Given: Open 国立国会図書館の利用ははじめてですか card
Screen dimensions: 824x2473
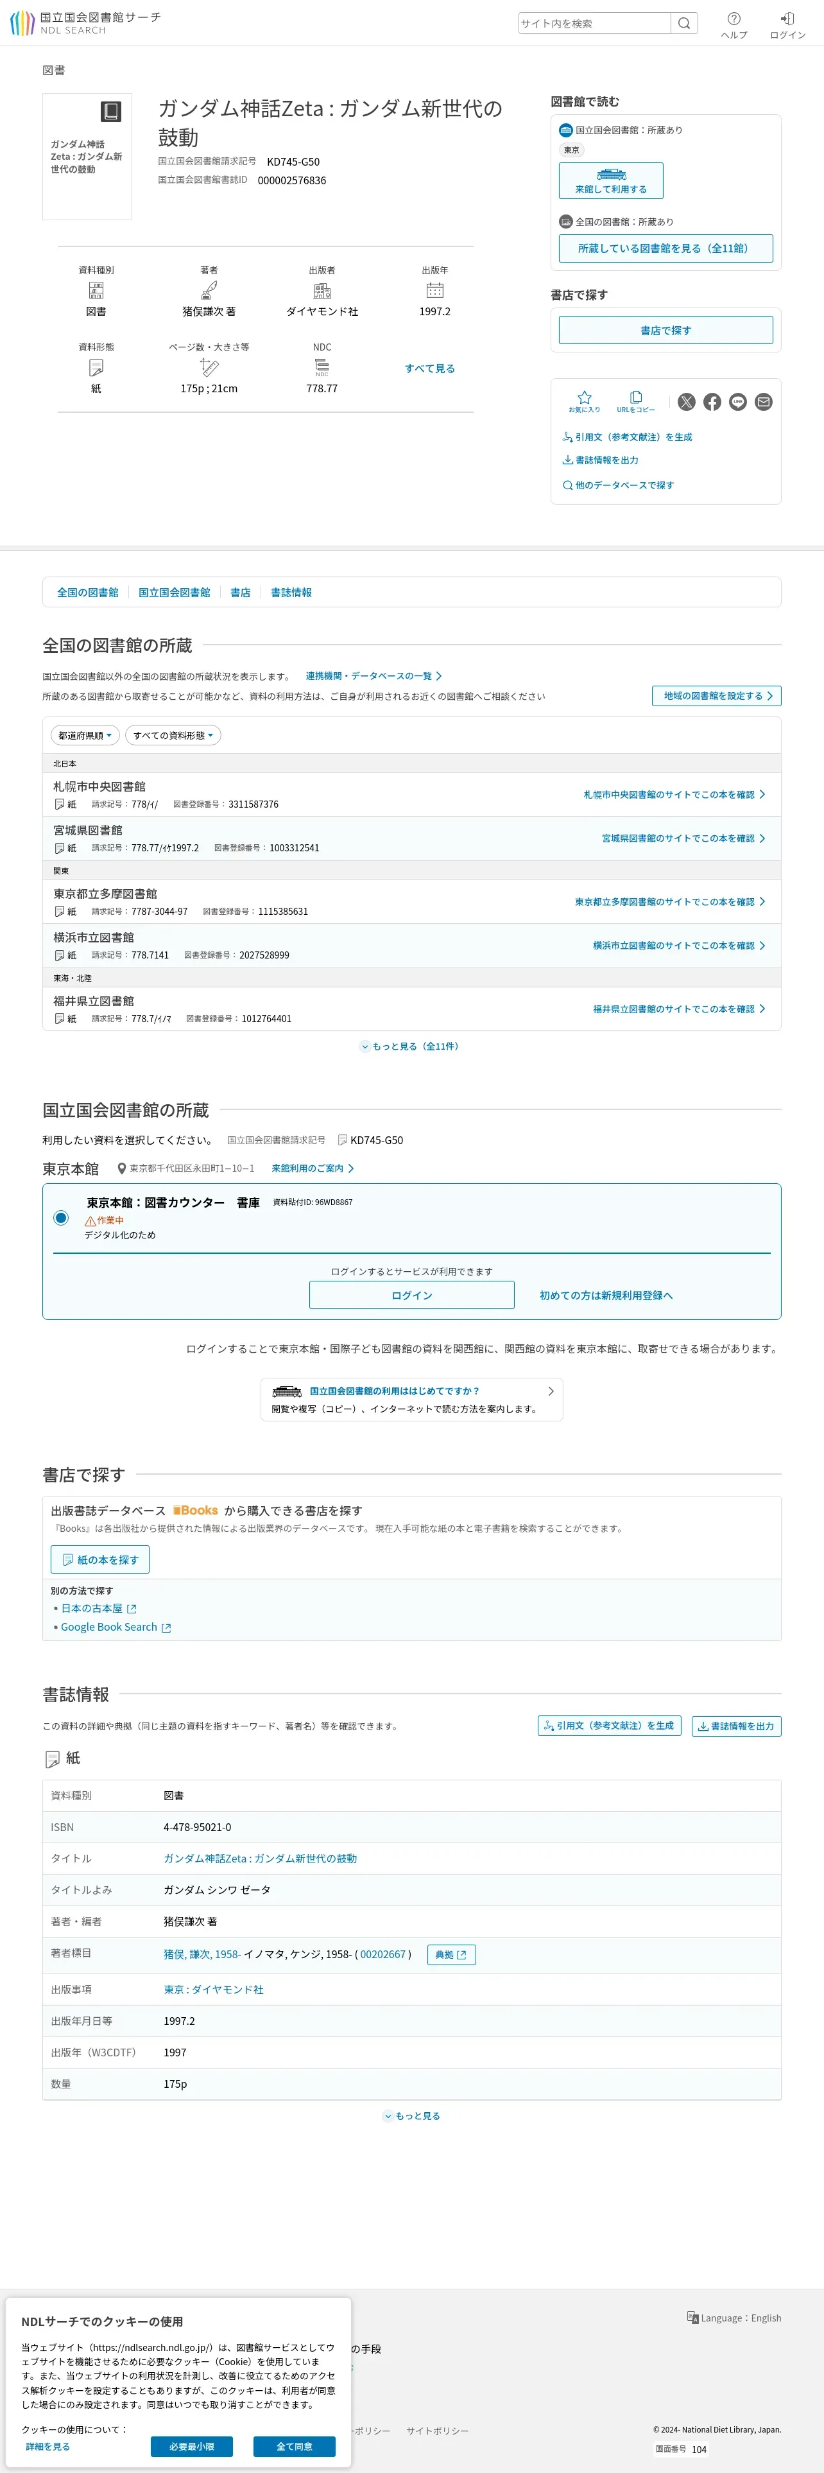Looking at the screenshot, I should (411, 1400).
